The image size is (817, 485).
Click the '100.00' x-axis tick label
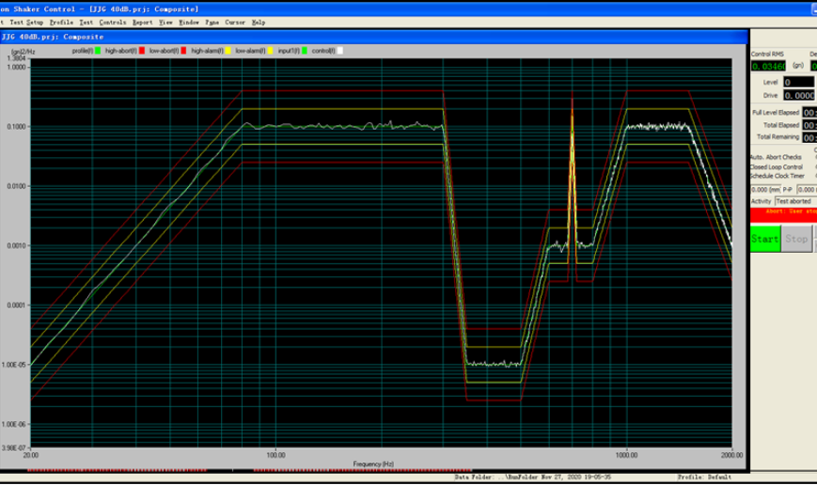click(x=275, y=455)
